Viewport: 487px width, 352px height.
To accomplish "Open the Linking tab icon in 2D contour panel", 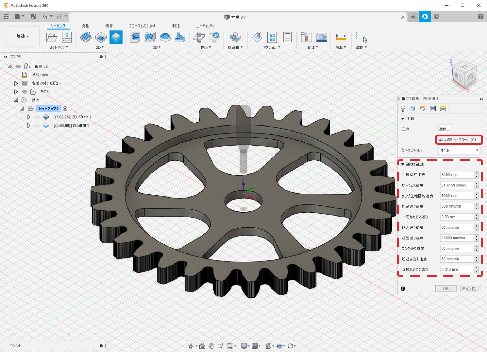I will [x=443, y=109].
